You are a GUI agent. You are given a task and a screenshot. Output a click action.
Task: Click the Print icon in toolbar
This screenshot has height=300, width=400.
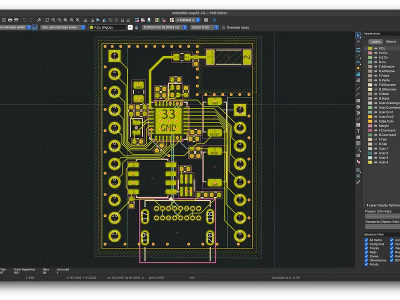(x=10, y=20)
